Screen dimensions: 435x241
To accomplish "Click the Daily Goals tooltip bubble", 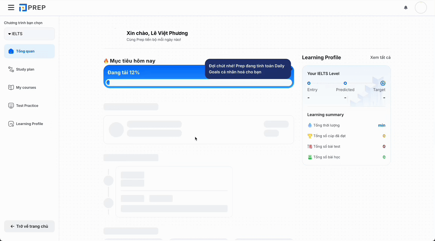I will point(248,69).
